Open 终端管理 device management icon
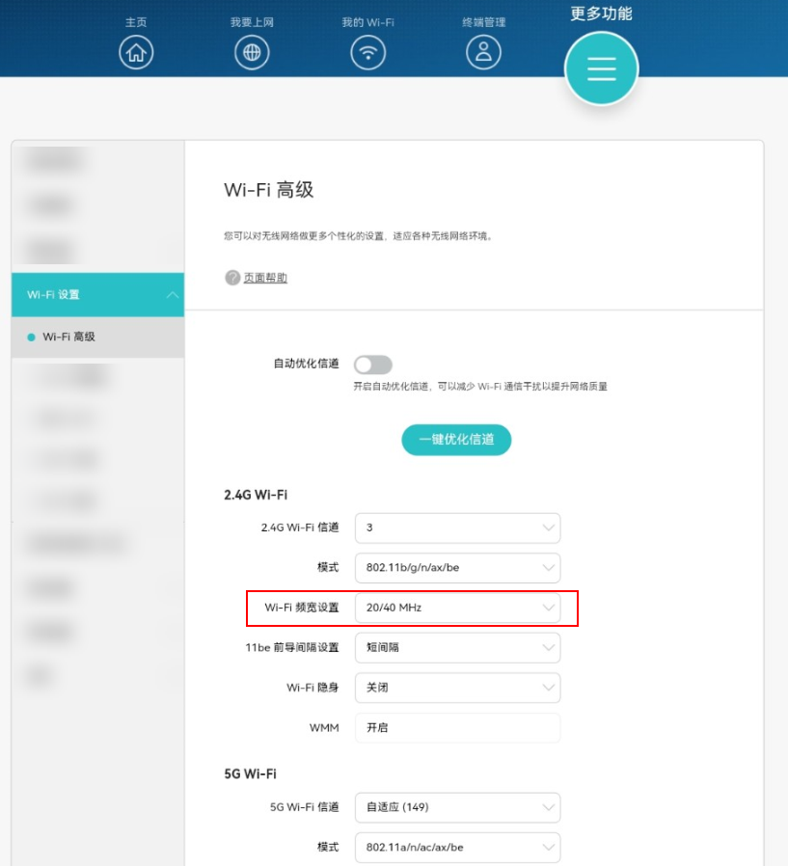Image resolution: width=788 pixels, height=866 pixels. (x=483, y=52)
